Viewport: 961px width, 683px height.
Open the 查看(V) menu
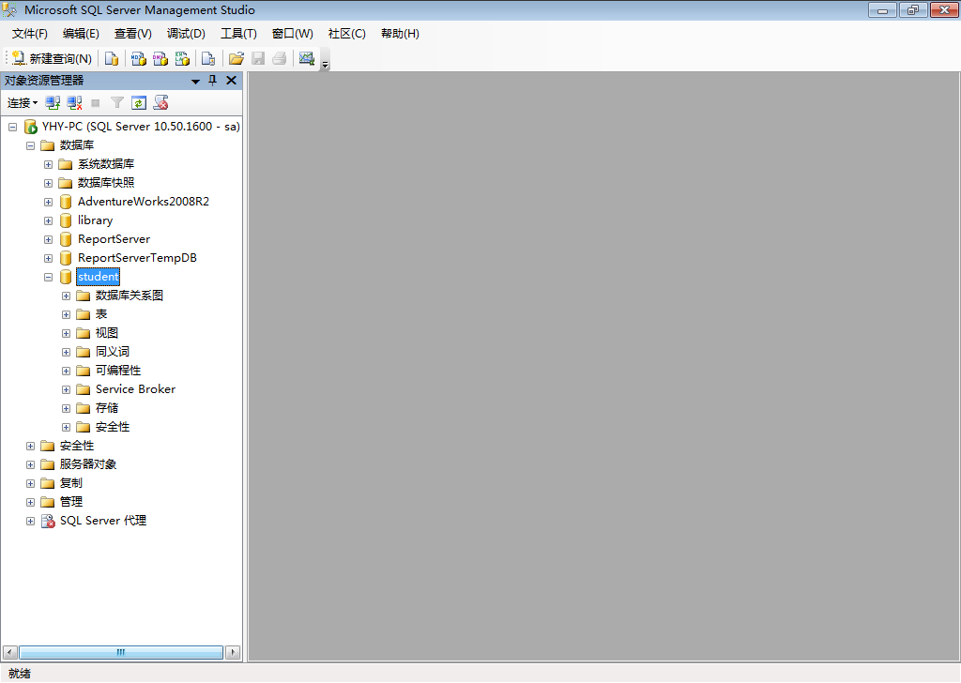133,34
